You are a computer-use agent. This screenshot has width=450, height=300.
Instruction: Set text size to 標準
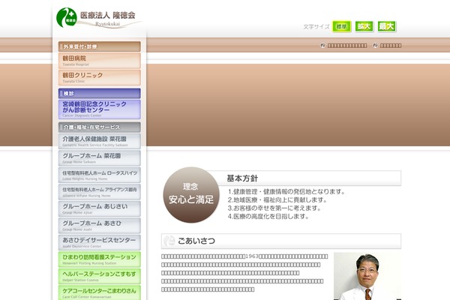pyautogui.click(x=341, y=27)
